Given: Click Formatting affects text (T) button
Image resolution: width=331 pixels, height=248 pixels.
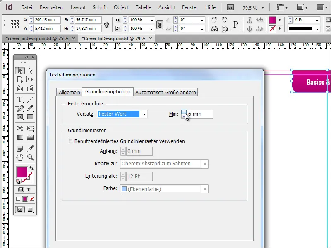Looking at the screenshot, I should (29, 190).
